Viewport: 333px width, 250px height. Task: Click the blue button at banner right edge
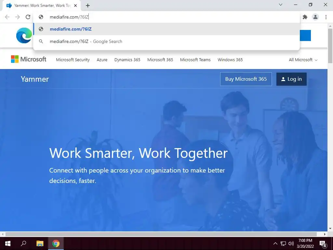[x=305, y=35]
